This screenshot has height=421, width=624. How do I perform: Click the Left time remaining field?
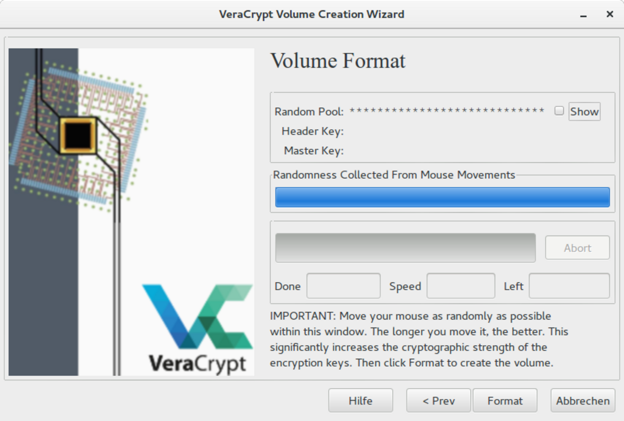[x=569, y=286]
